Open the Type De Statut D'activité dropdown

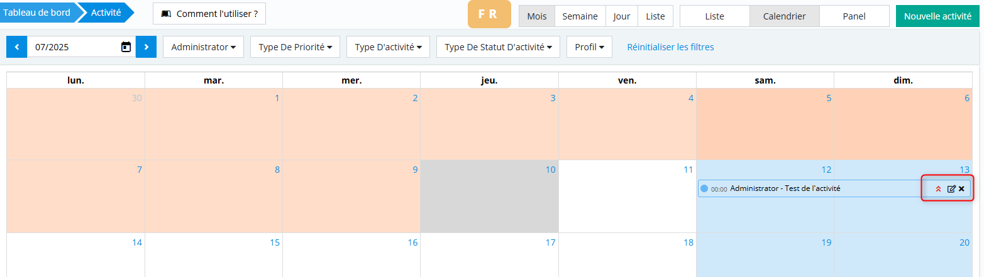(497, 47)
